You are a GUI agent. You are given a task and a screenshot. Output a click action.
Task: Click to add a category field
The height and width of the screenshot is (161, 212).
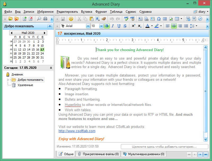pos(164,147)
